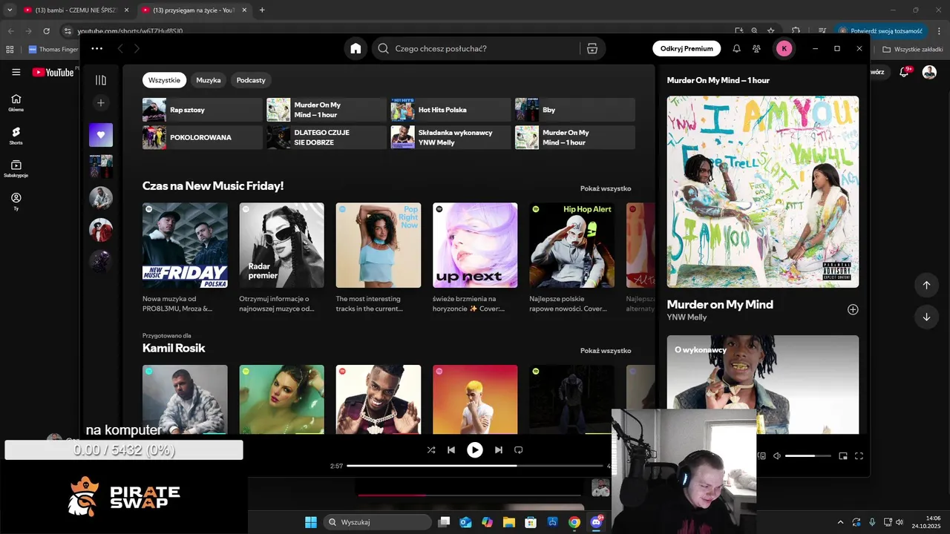Open Chrome from Windows taskbar
Viewport: 950px width, 534px height.
pos(574,522)
